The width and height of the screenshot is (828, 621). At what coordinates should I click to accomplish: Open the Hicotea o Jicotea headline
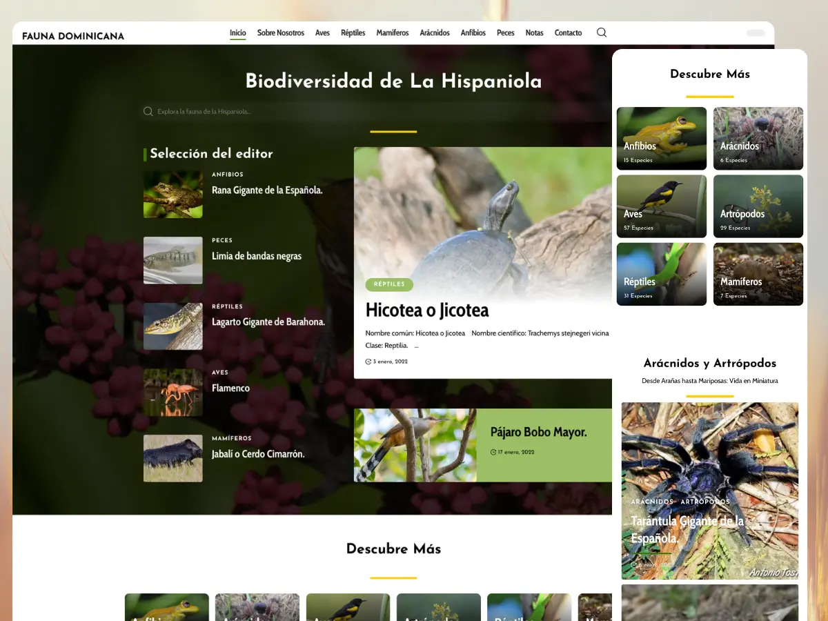pos(427,310)
